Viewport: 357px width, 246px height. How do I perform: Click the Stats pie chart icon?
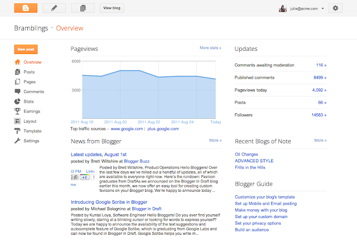pyautogui.click(x=18, y=102)
